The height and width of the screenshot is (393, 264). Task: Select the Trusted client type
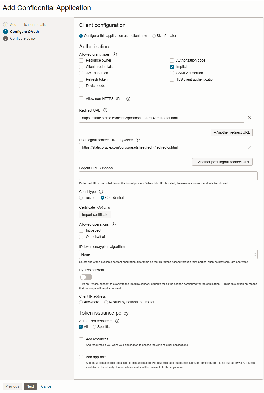[x=81, y=198]
